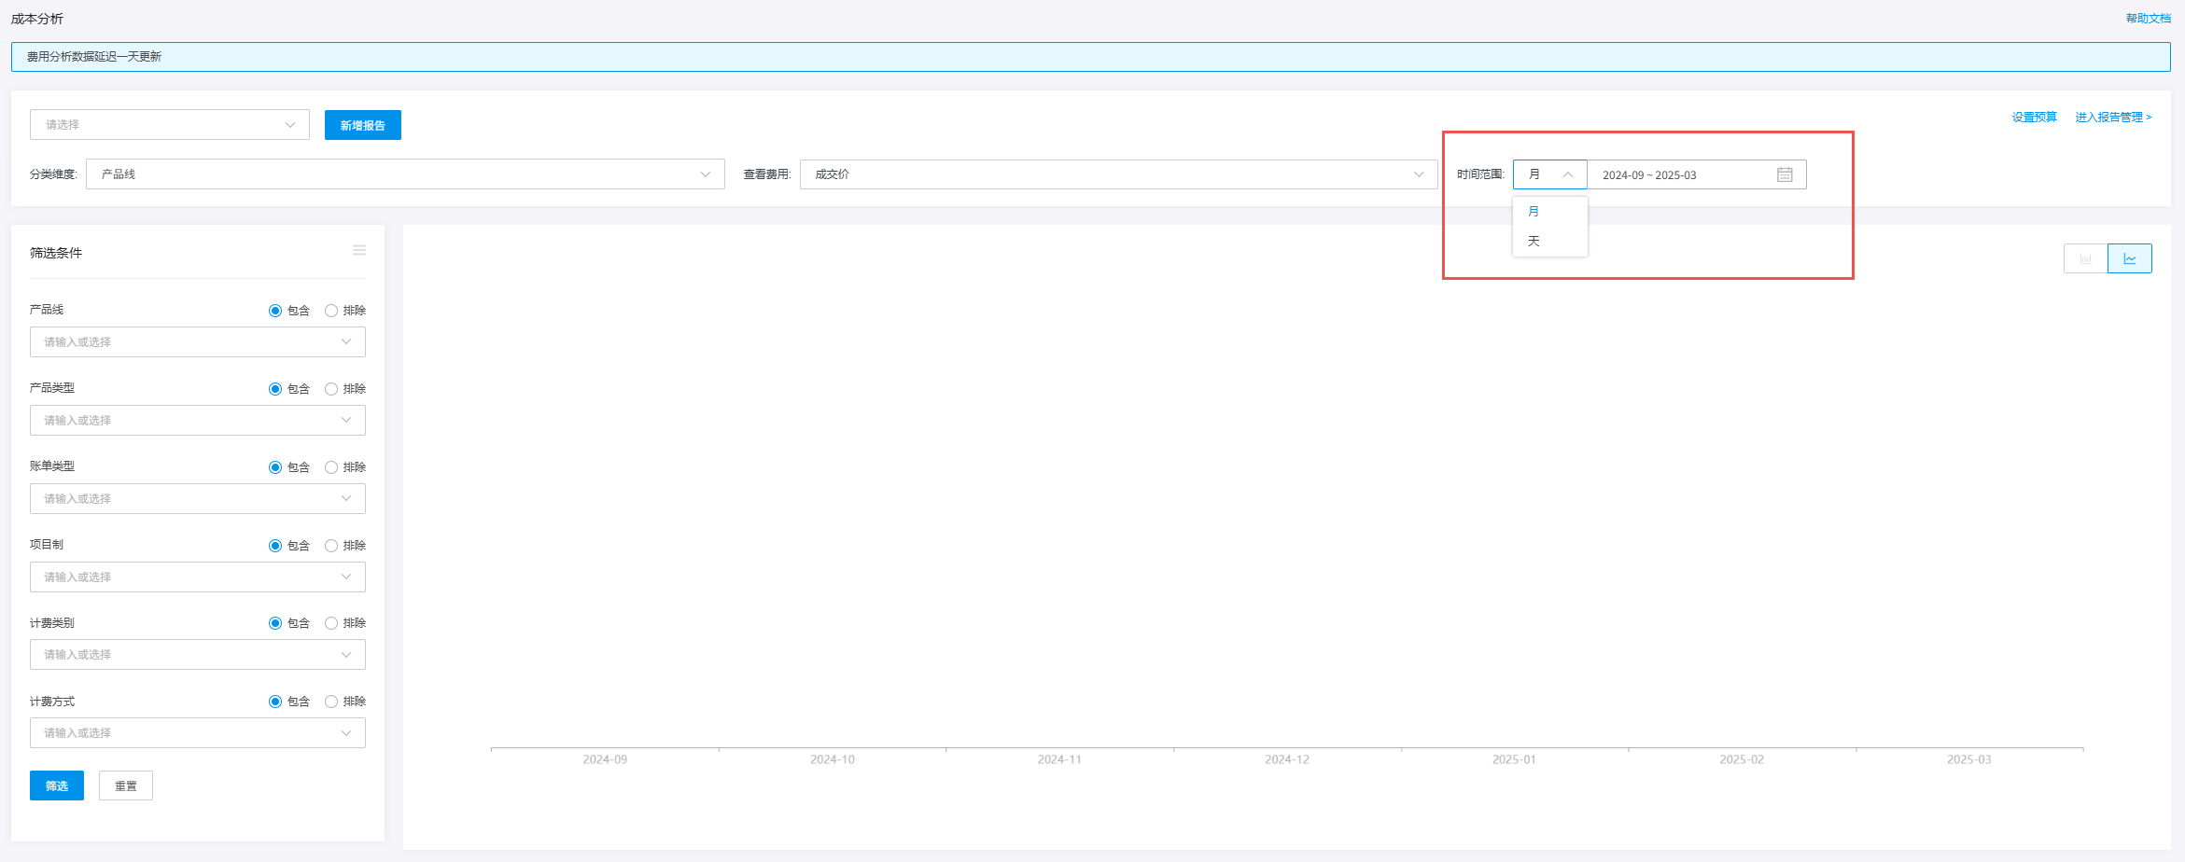Viewport: 2185px width, 862px height.
Task: Choose 排除 for 计费方式 filter
Action: [x=331, y=702]
